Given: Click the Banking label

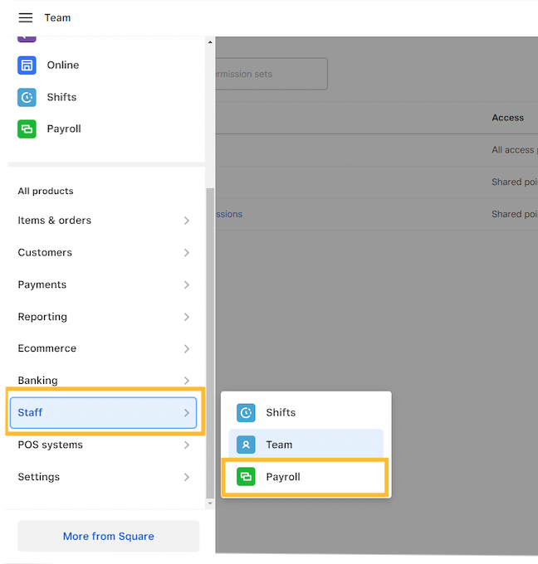Looking at the screenshot, I should (38, 381).
